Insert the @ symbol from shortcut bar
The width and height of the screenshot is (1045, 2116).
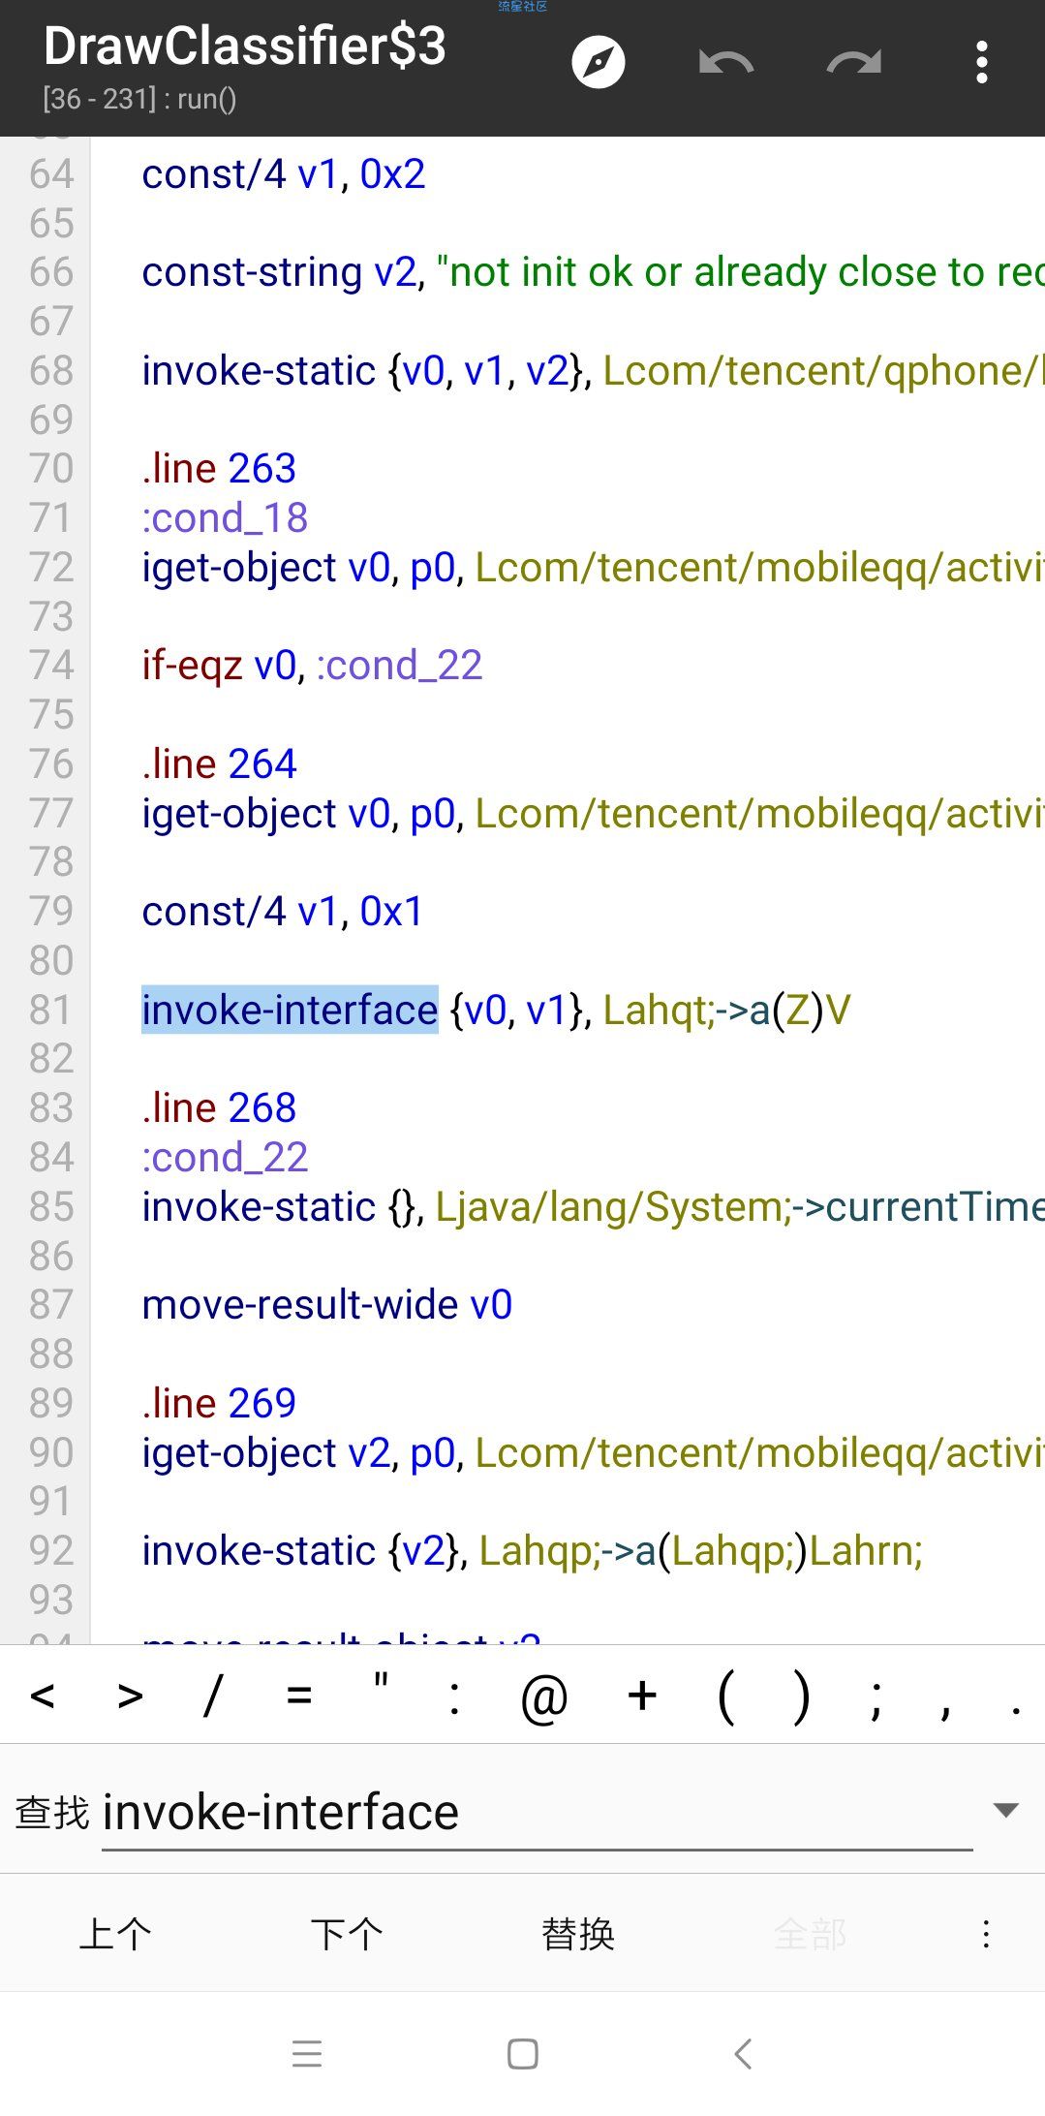click(544, 1697)
